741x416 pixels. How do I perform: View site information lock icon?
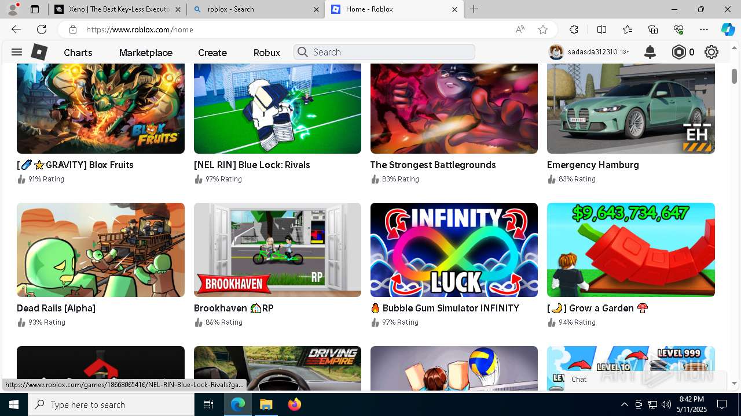(x=72, y=29)
